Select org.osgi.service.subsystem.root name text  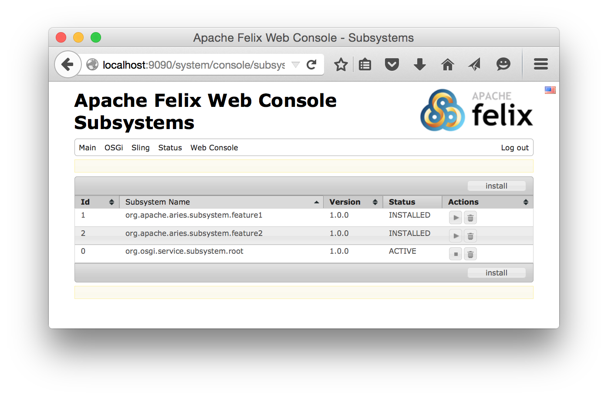click(184, 251)
